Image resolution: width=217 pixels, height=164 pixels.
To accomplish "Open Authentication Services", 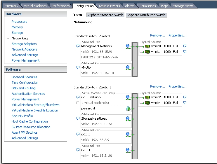I will coord(28,94).
